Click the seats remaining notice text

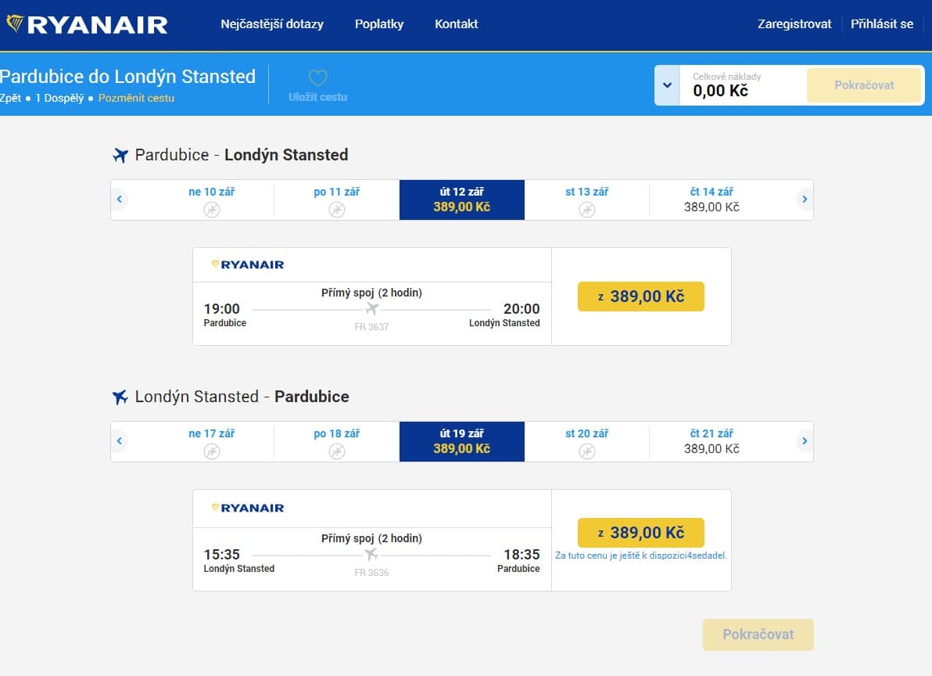click(x=641, y=556)
